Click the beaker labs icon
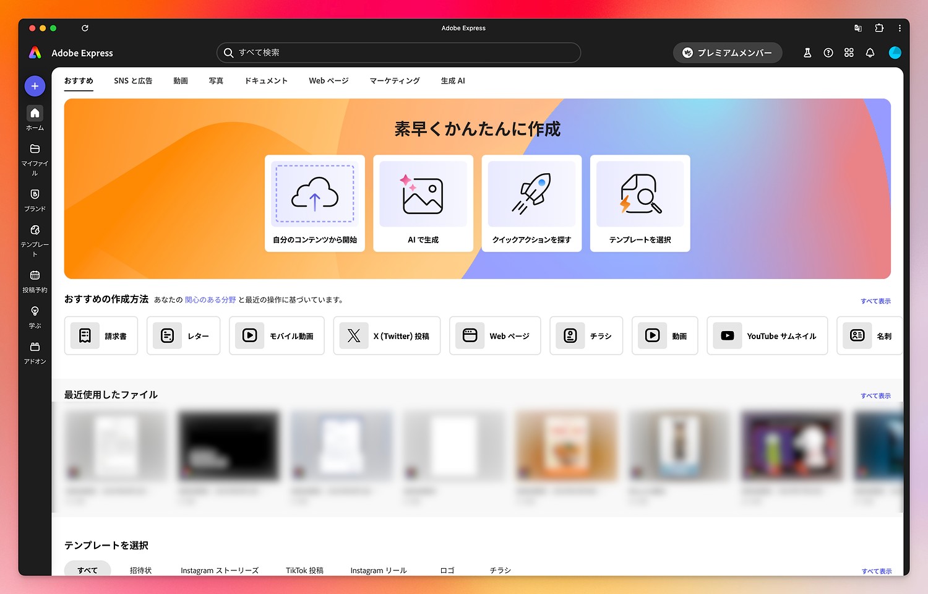This screenshot has width=928, height=594. [807, 53]
